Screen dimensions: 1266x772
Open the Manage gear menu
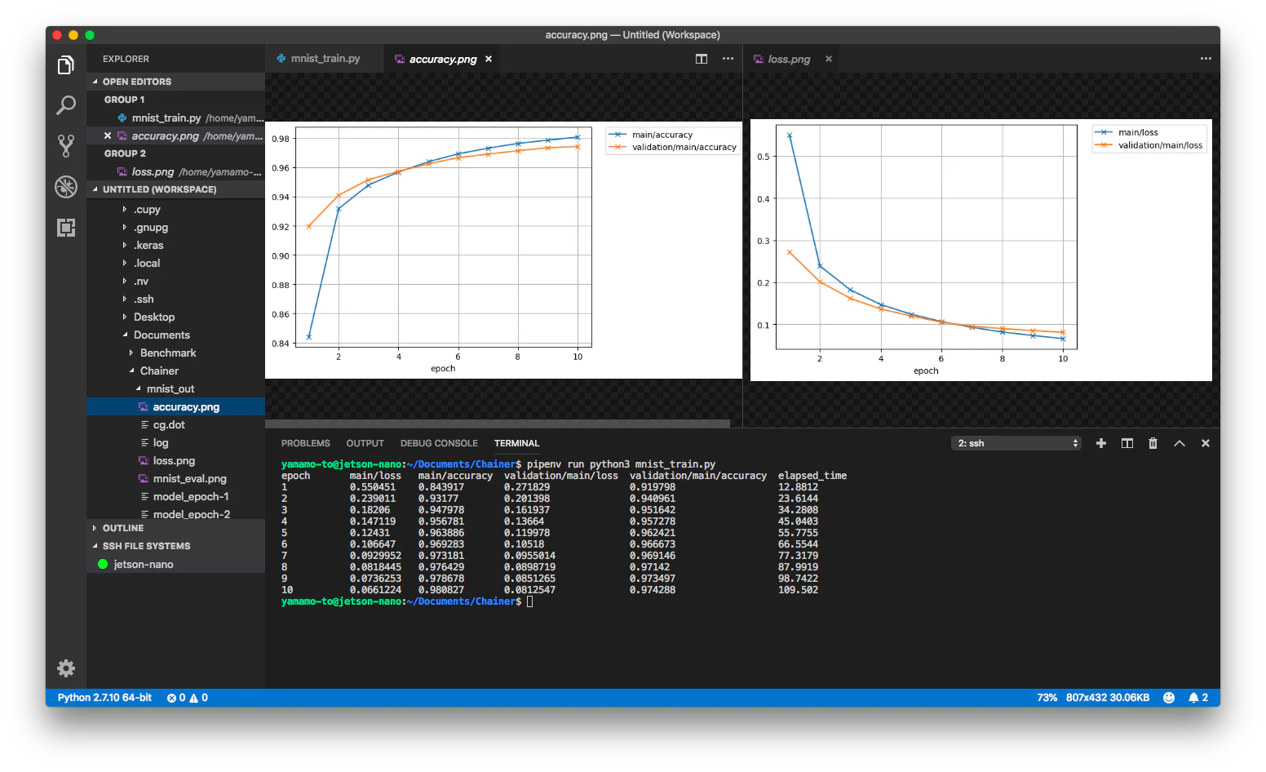[66, 668]
